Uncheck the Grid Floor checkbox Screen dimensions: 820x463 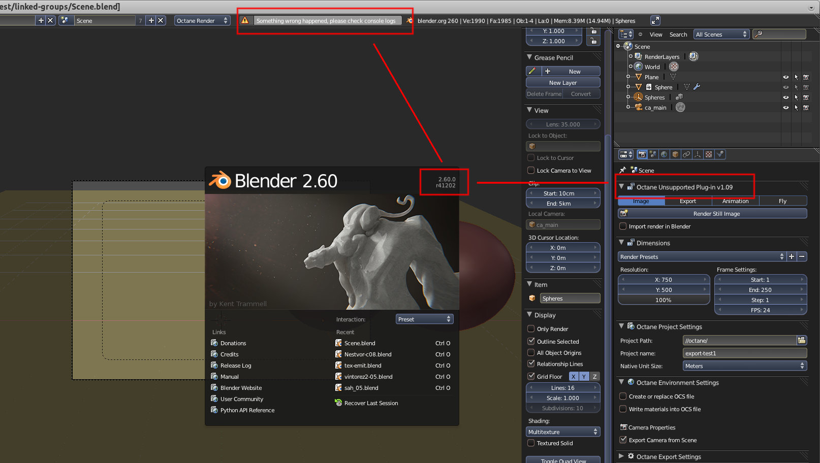[x=531, y=376]
